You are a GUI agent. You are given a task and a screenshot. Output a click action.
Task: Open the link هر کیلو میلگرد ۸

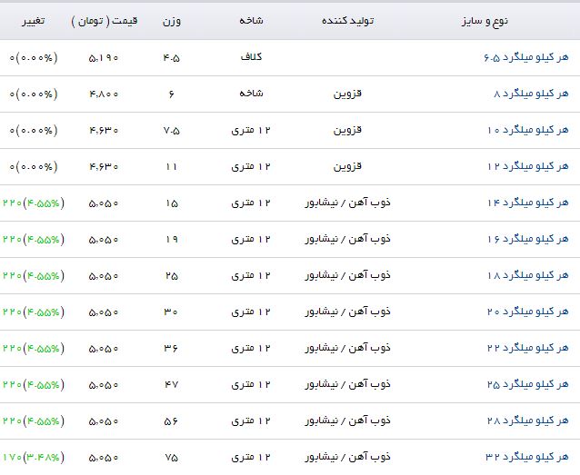[x=531, y=94]
